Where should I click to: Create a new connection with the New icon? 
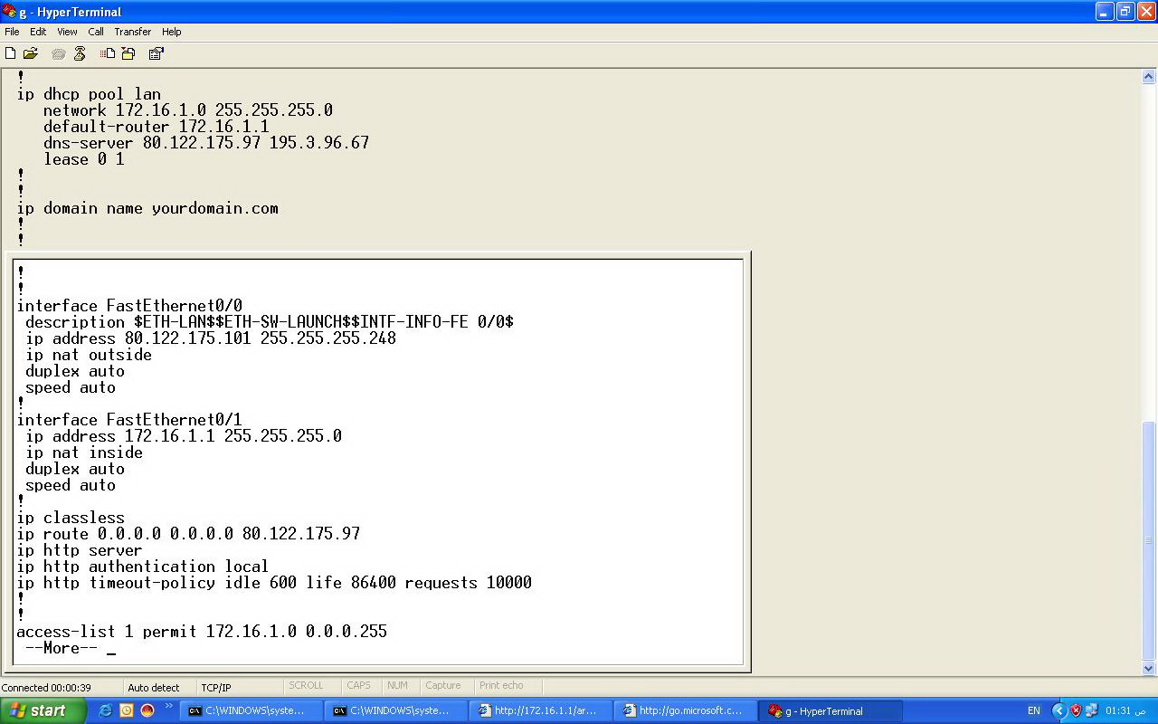[10, 53]
